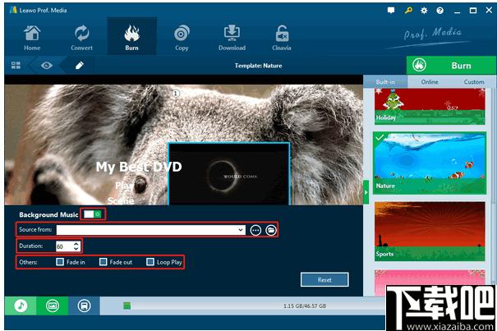The image size is (497, 331).
Task: Switch to Built-in templates tab
Action: click(x=385, y=82)
